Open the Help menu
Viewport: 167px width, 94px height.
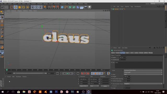[86, 4]
